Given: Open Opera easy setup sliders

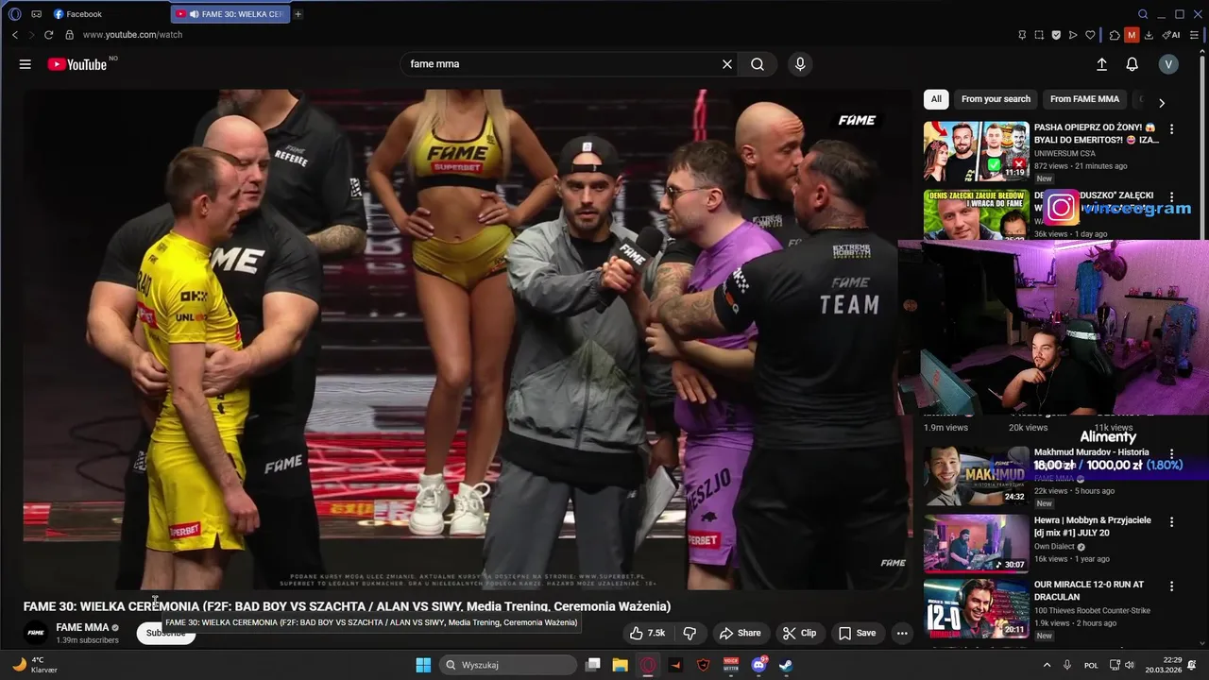Looking at the screenshot, I should point(1194,35).
